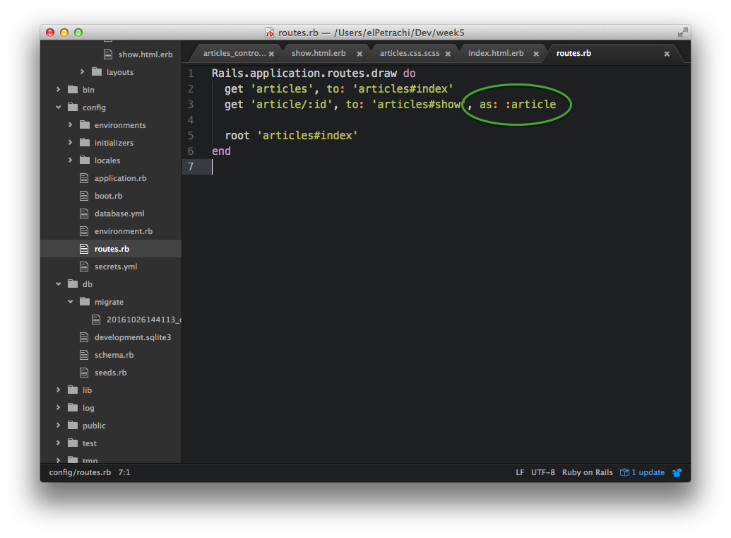Close the show.html.erb tab
This screenshot has height=538, width=731.
coord(359,54)
